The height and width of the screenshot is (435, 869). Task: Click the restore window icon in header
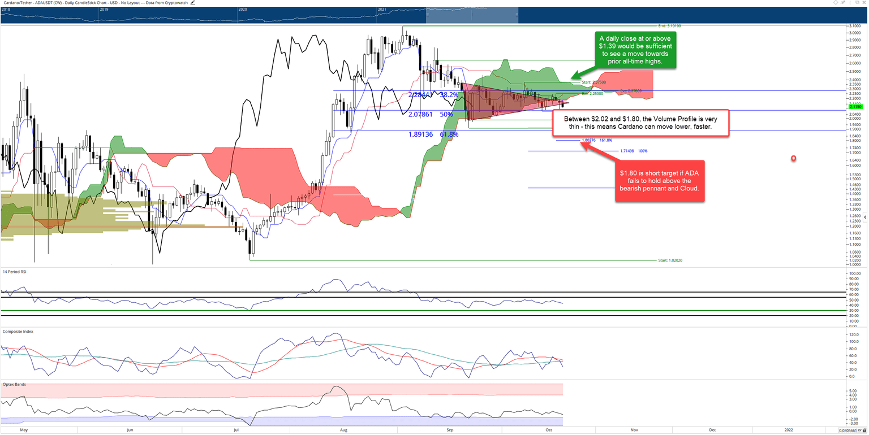point(858,2)
